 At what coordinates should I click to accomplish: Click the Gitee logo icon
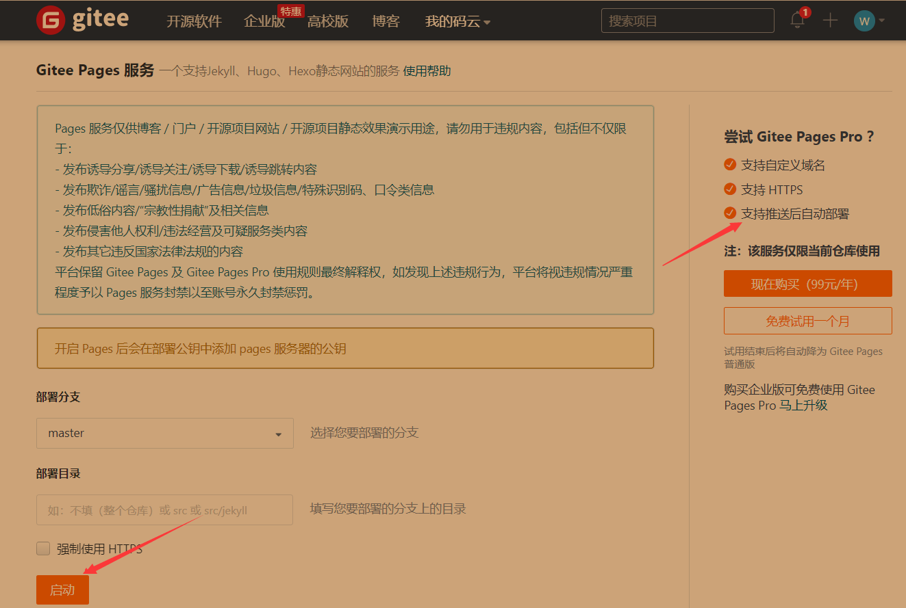(50, 20)
